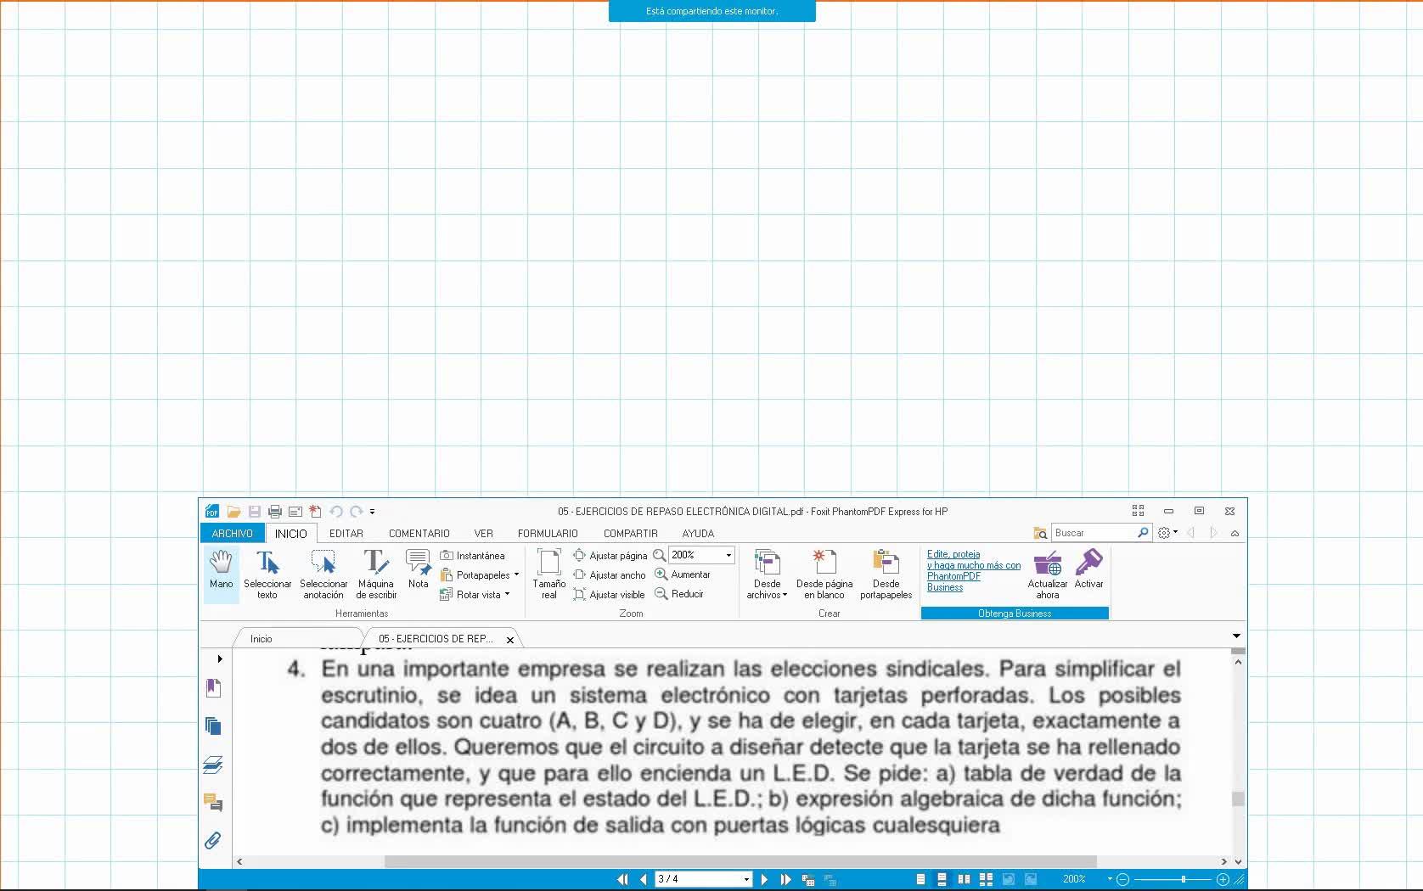The width and height of the screenshot is (1423, 891).
Task: Toggle the ribbon collapse arrow
Action: [x=1235, y=533]
